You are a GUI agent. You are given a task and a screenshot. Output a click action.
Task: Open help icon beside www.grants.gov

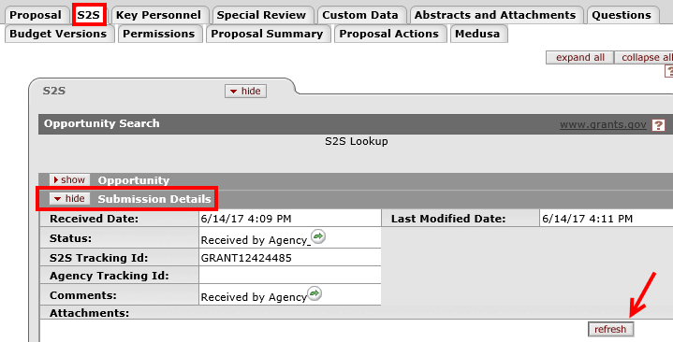point(658,125)
